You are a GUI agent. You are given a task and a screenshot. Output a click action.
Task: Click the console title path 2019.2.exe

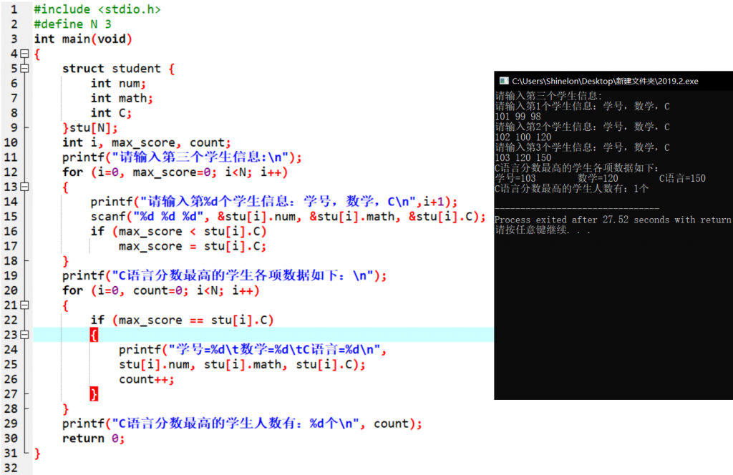tap(605, 81)
